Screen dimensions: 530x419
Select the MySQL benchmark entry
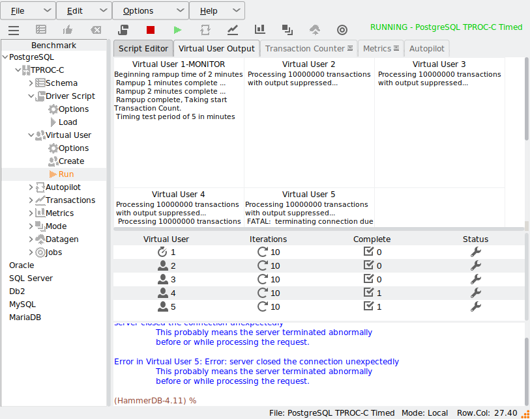tap(22, 304)
